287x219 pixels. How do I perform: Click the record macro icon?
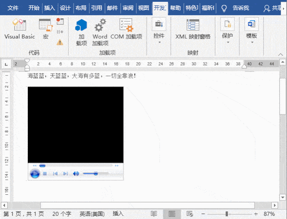[x=60, y=22]
